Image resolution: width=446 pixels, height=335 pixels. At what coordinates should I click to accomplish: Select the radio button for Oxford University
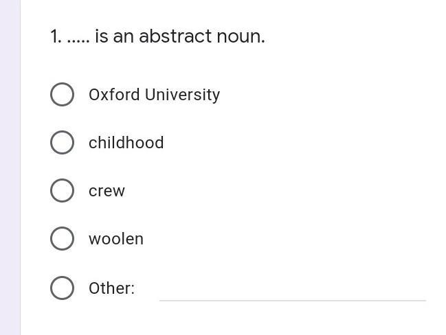[62, 95]
